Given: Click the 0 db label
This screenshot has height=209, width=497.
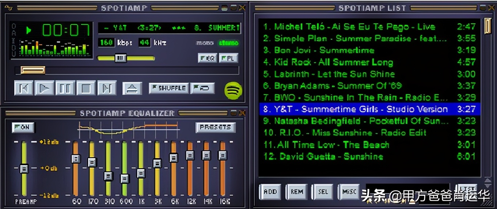Looking at the screenshot, I should (49, 168).
